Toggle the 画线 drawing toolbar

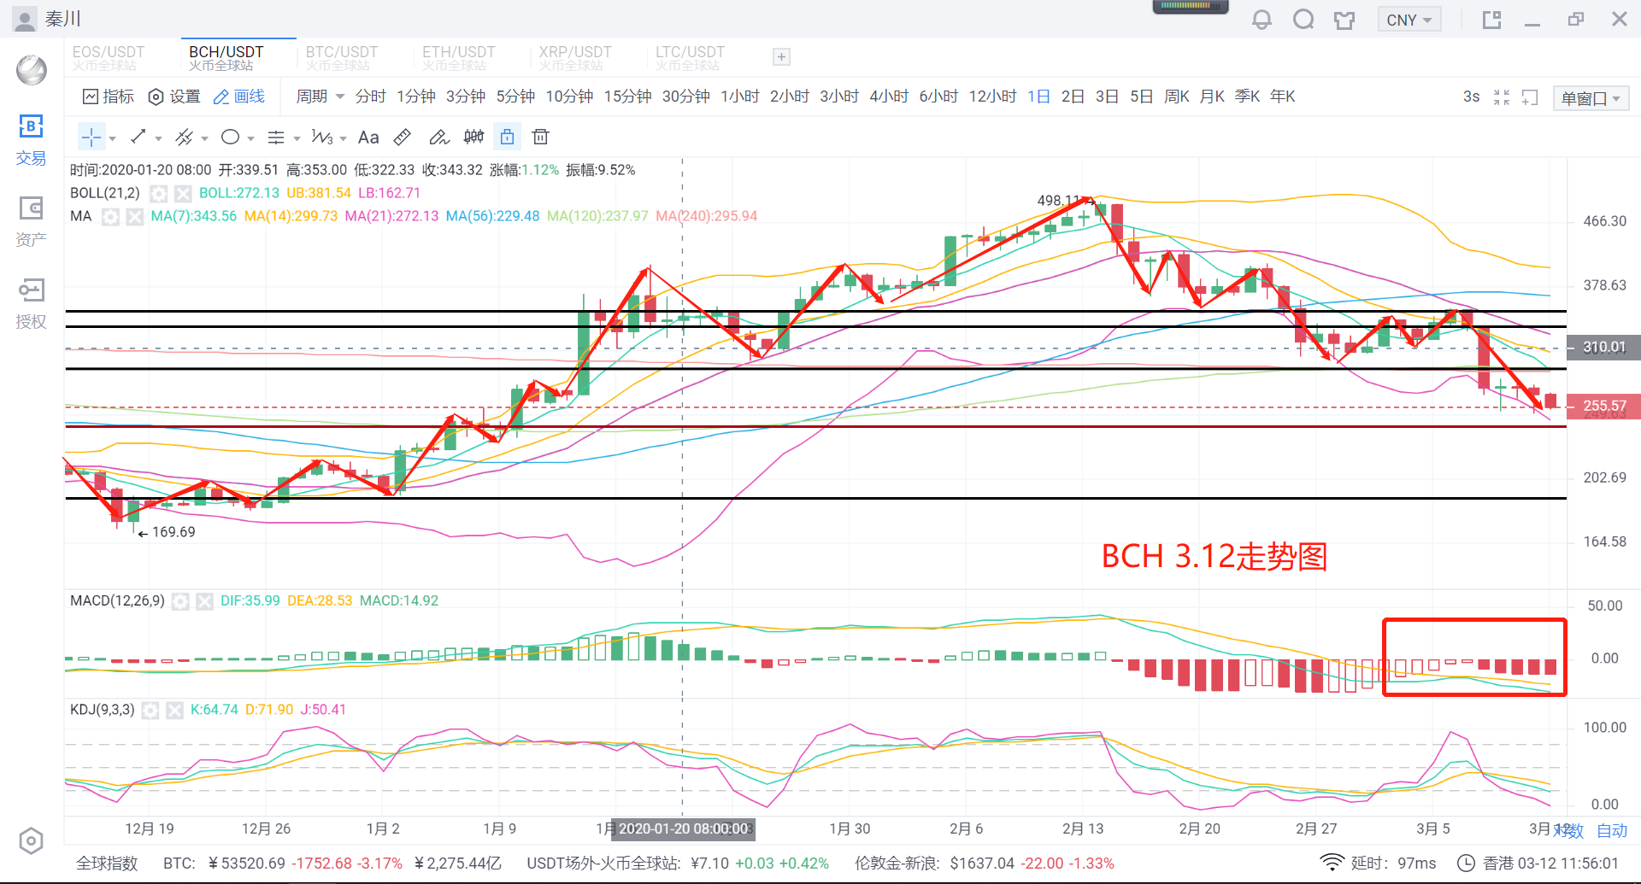click(x=239, y=97)
